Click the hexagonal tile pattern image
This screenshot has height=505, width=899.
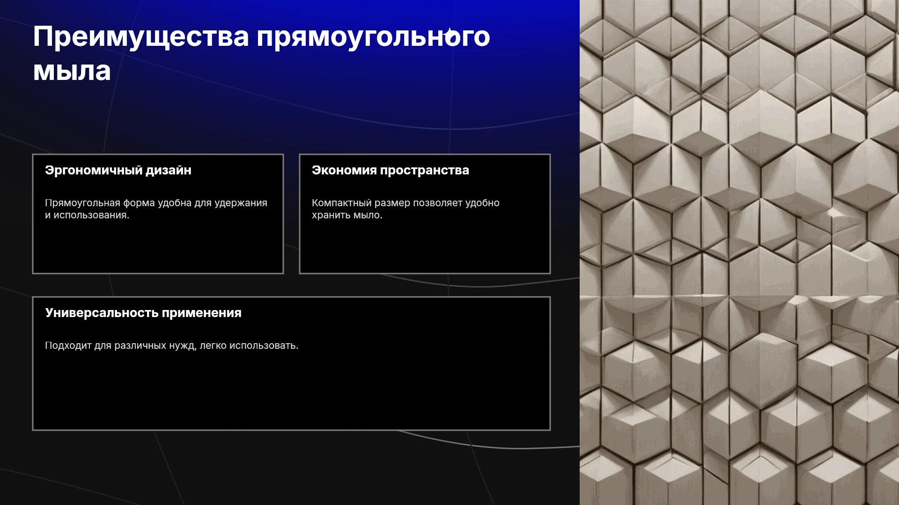[x=739, y=252]
